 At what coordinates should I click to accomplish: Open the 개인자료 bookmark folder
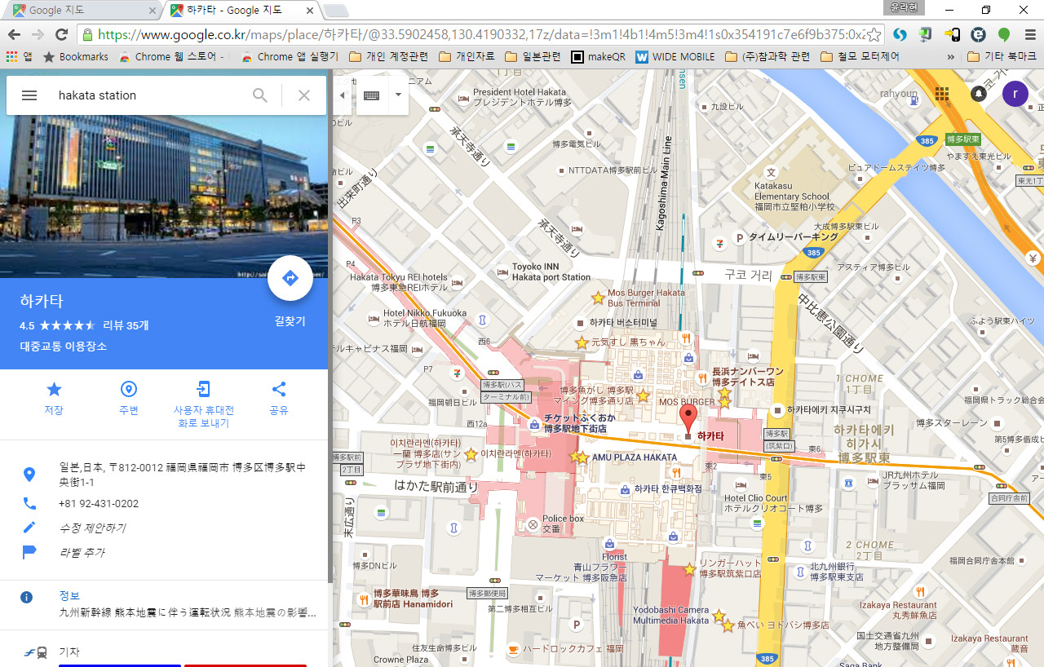[x=467, y=57]
